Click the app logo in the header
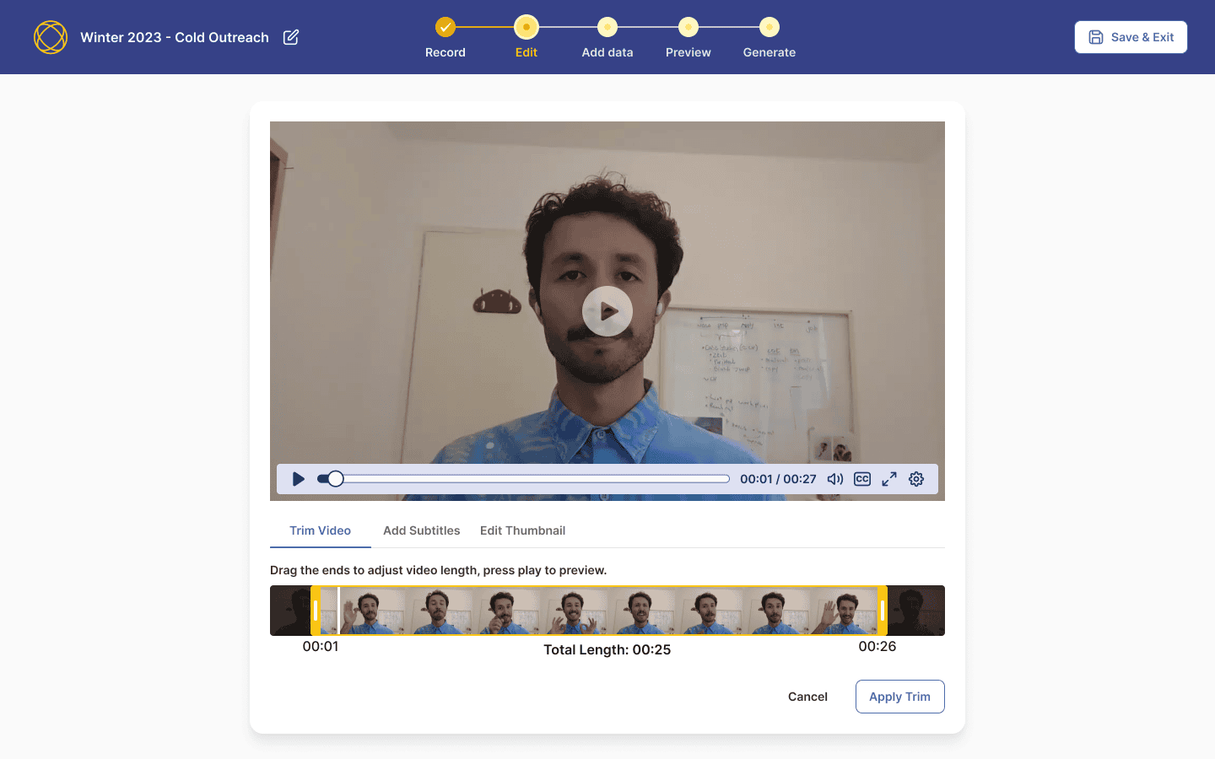 pyautogui.click(x=51, y=37)
